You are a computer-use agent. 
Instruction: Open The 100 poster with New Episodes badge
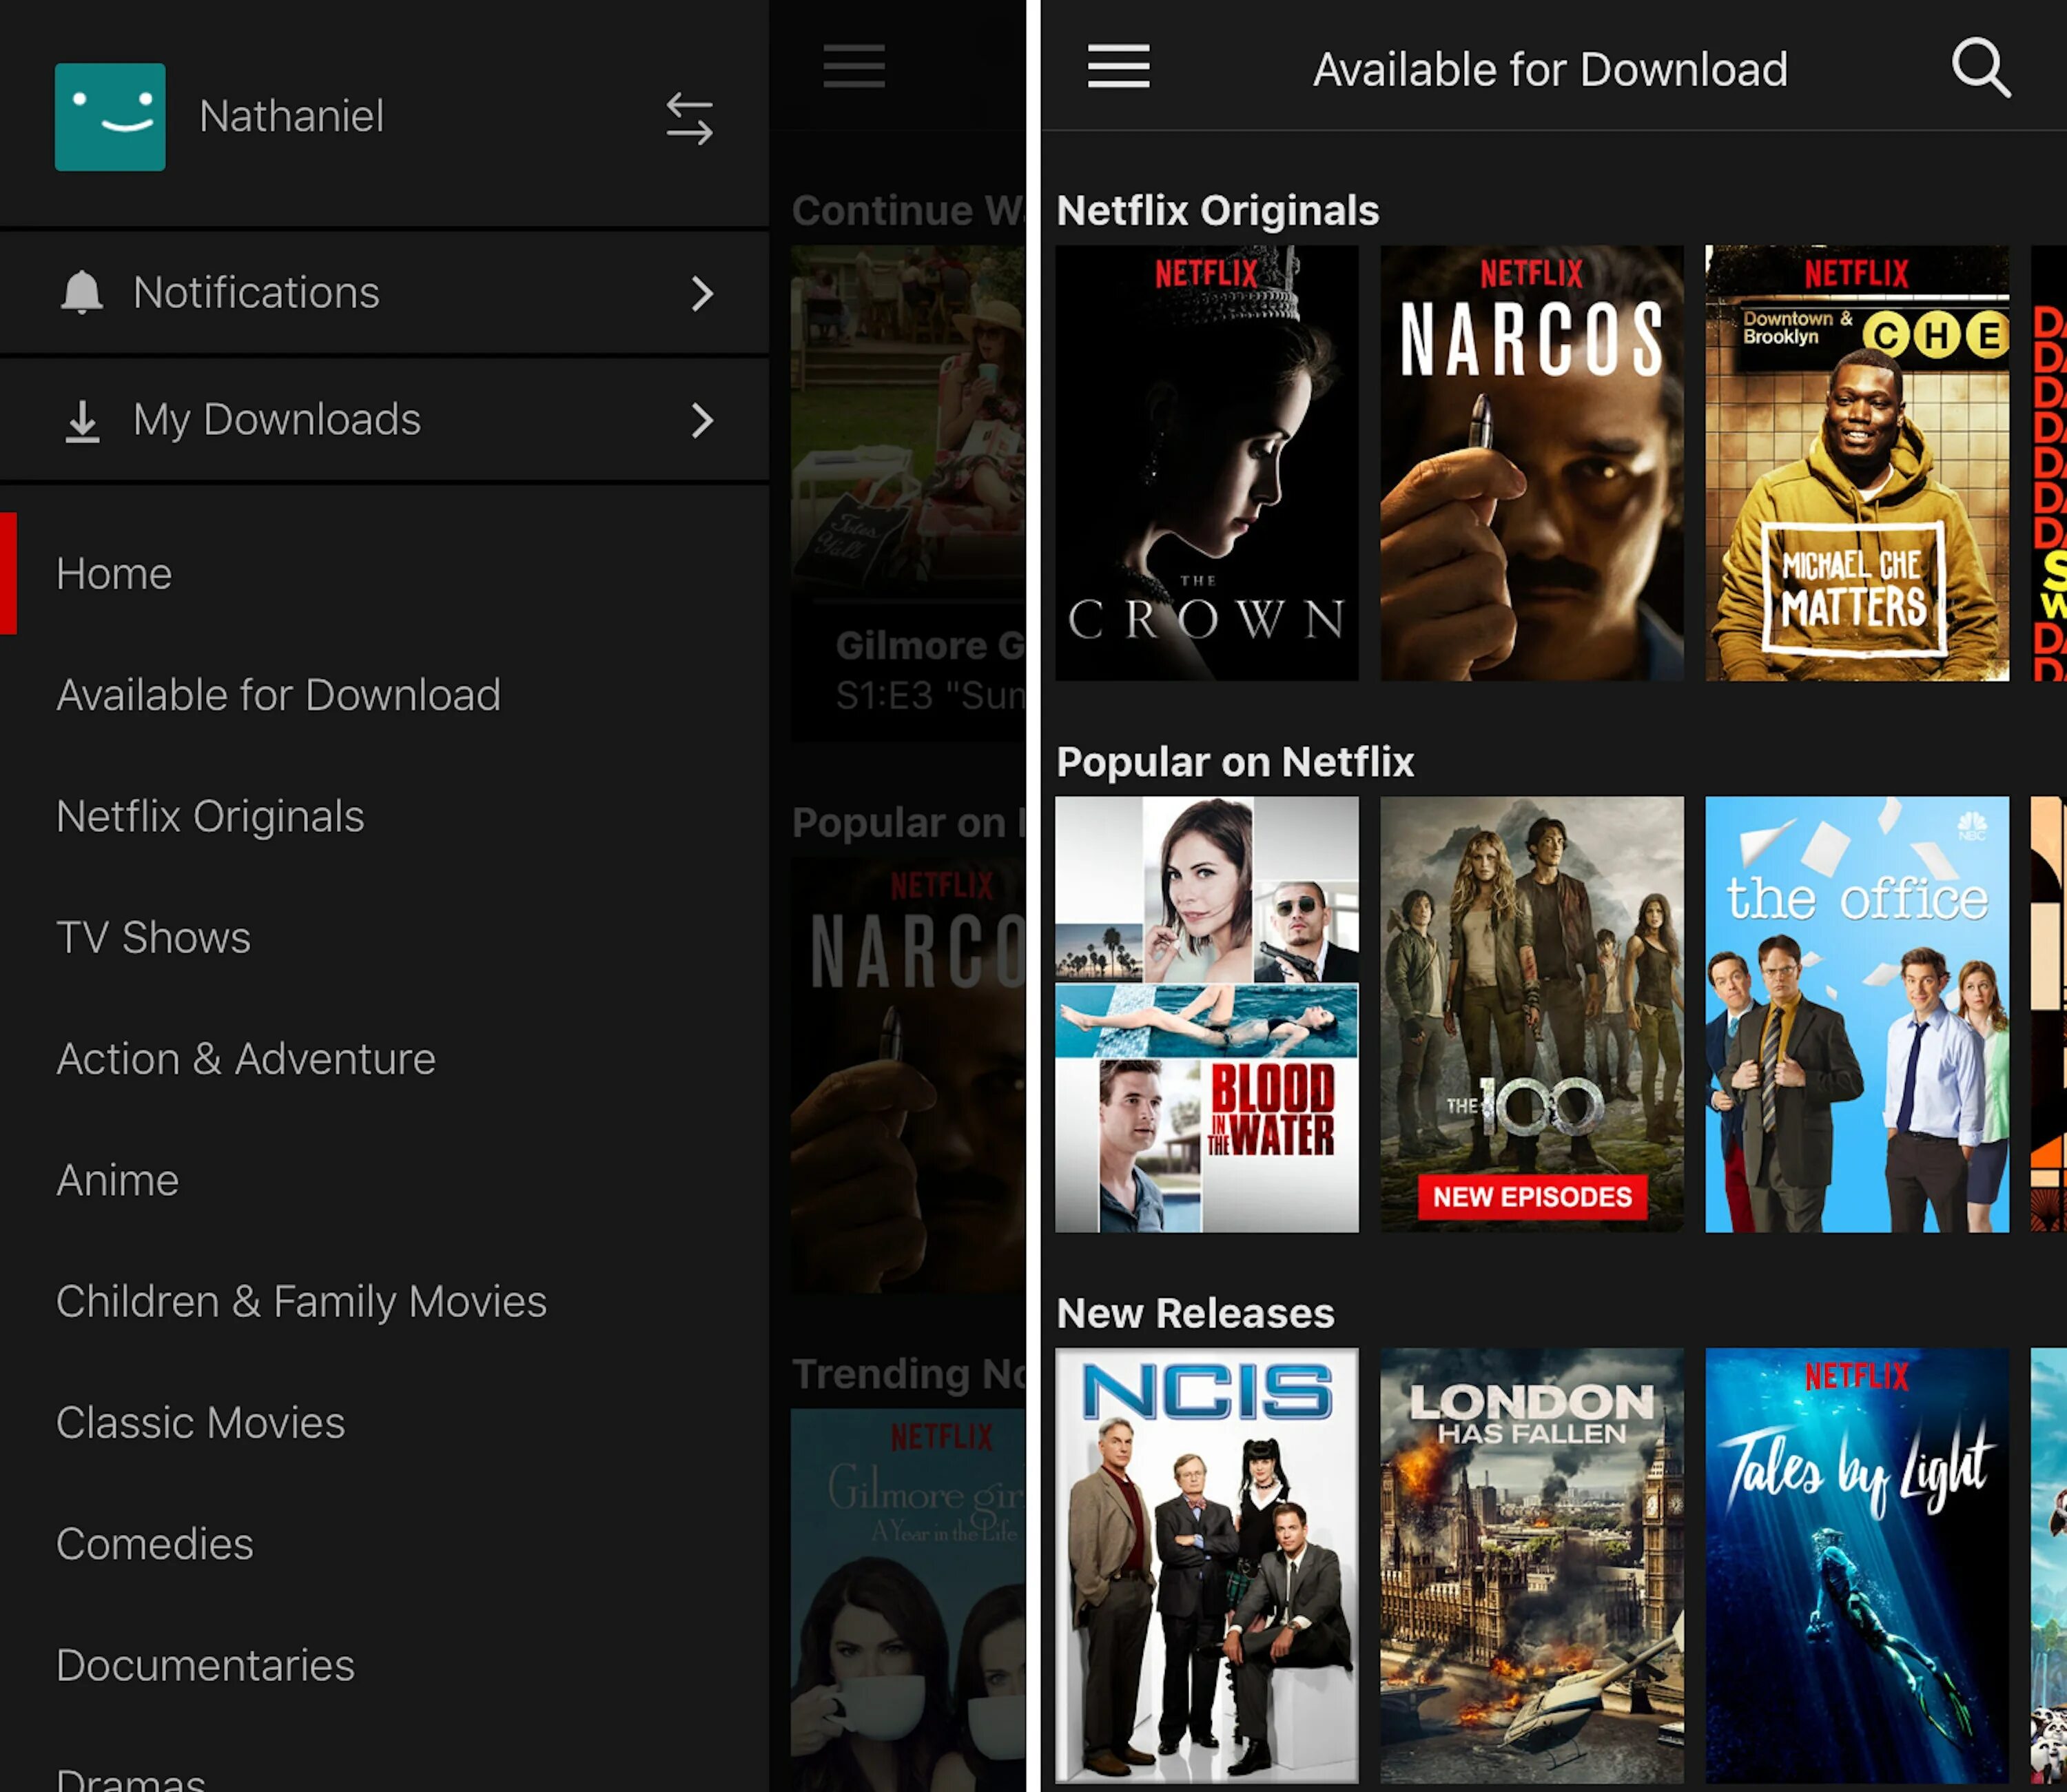[x=1531, y=1014]
